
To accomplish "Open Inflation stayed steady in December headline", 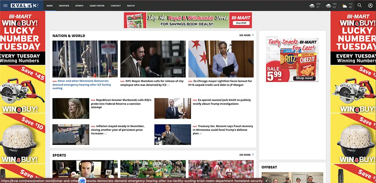I will 118,130.
